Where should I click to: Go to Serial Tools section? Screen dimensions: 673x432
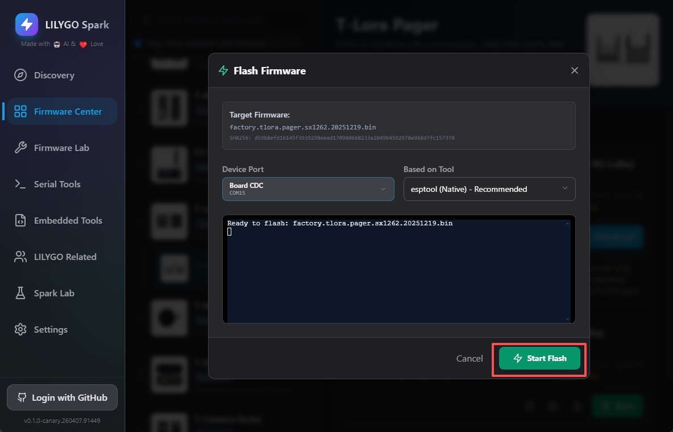(57, 184)
